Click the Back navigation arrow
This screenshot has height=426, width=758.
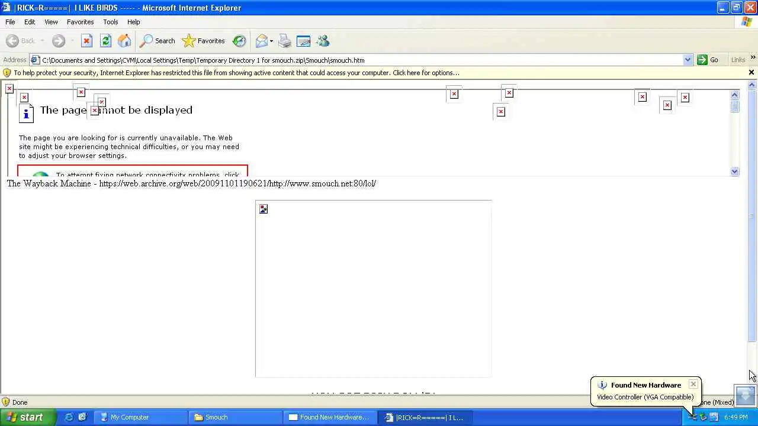click(12, 41)
